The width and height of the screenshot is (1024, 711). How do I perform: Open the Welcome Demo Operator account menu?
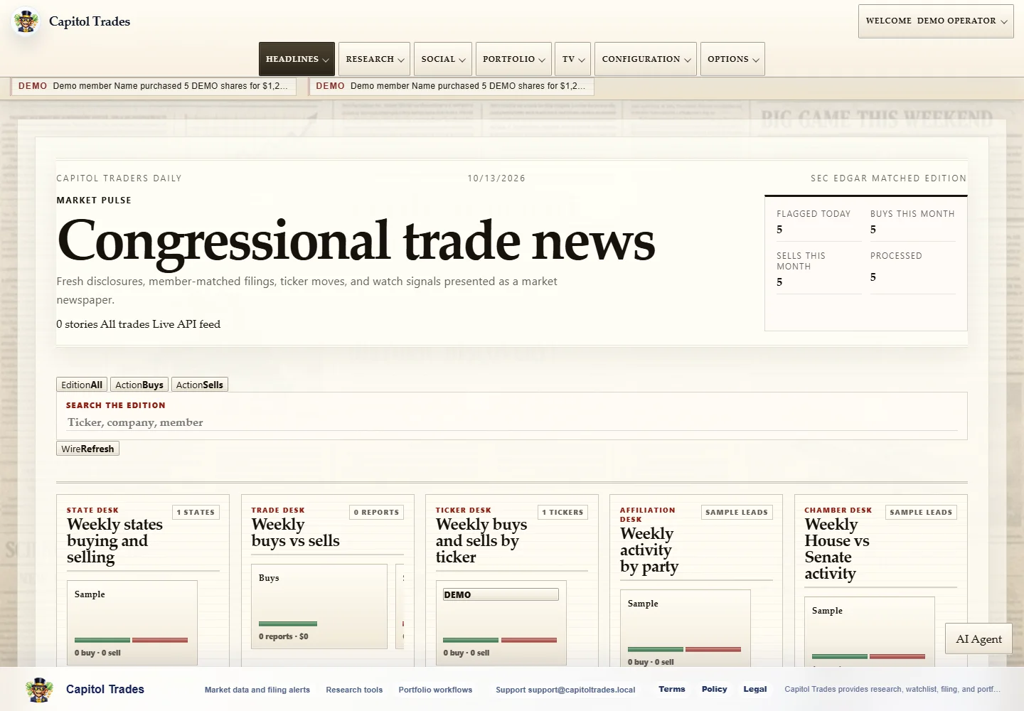click(x=936, y=21)
